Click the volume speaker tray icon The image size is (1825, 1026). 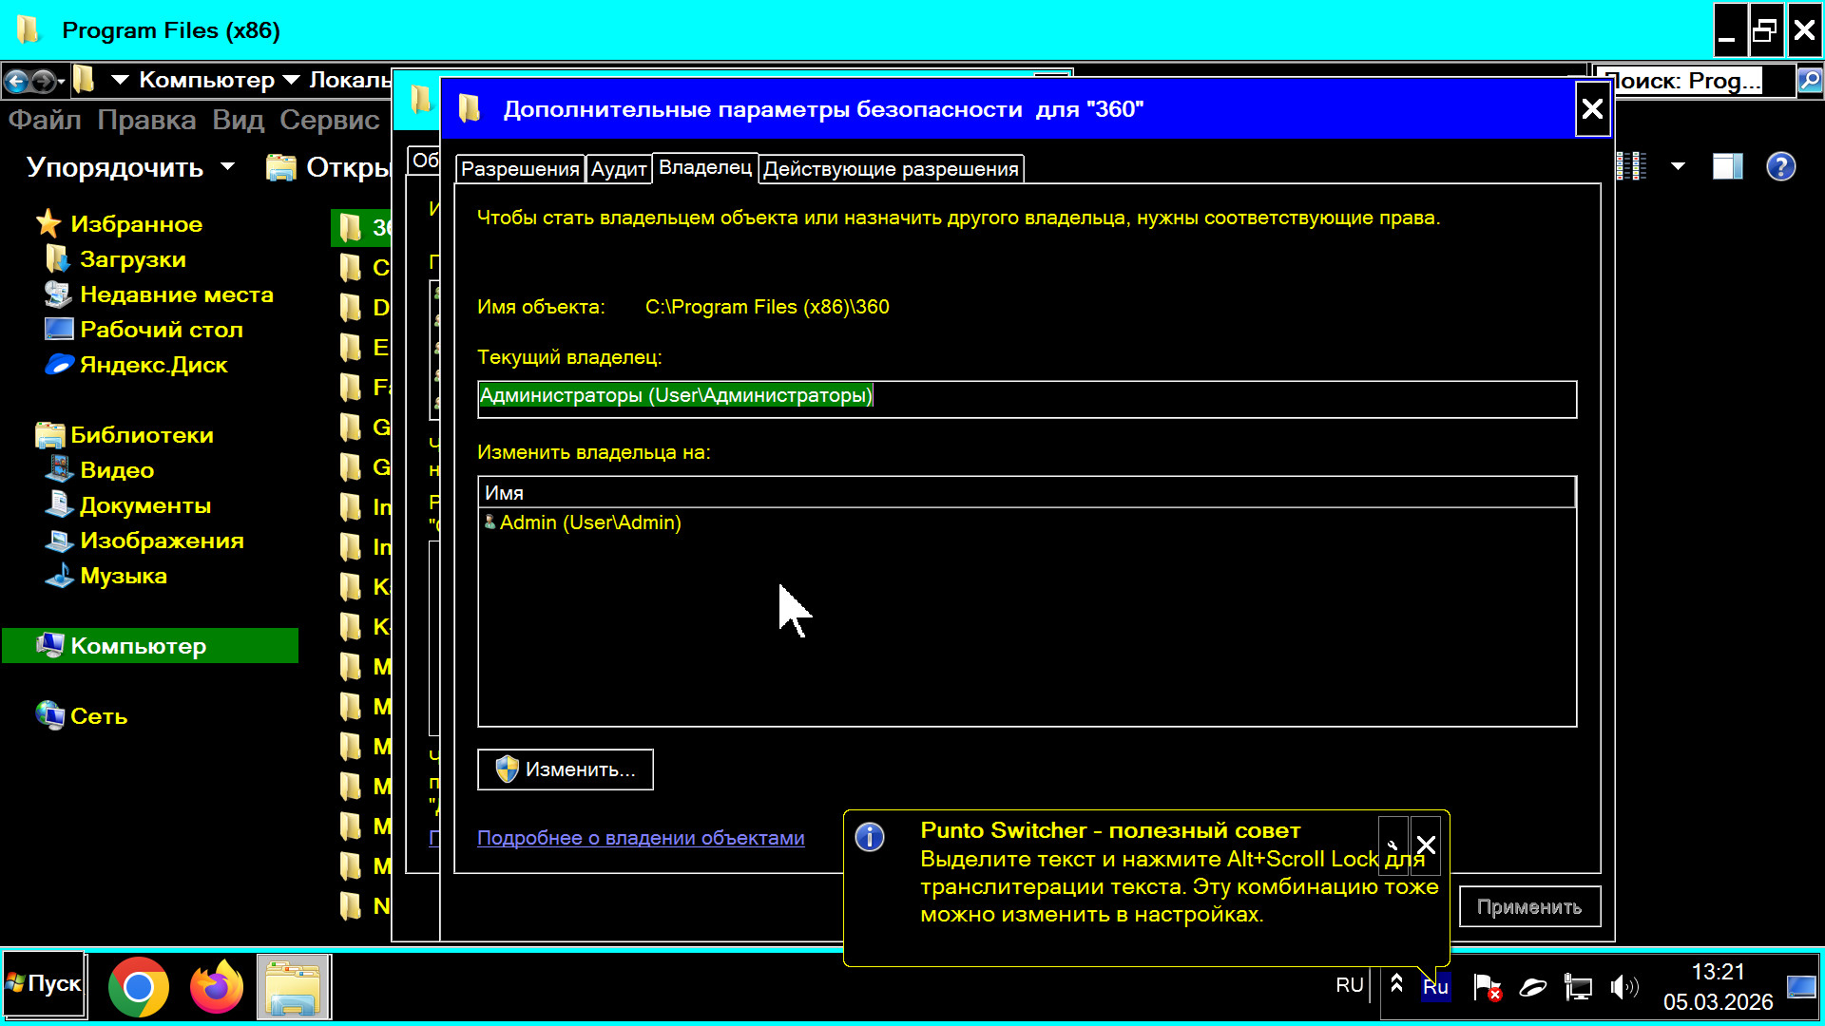coord(1623,987)
